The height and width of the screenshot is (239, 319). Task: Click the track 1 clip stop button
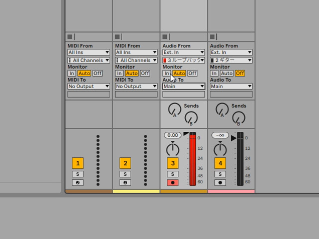tap(70, 37)
